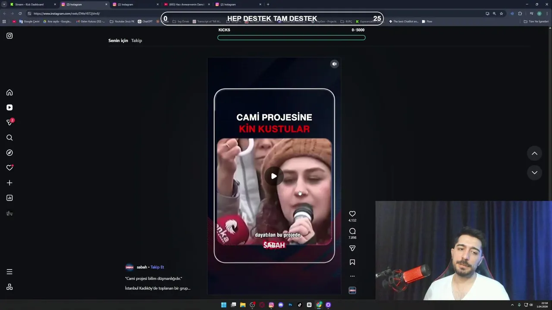Open the three-dot options on the reel
Screen dimensions: 552x310
352,276
